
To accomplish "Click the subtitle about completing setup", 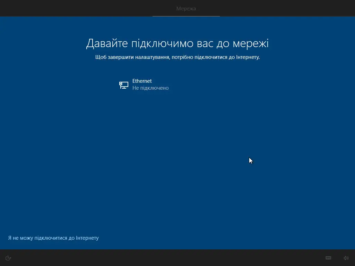I will click(x=177, y=57).
